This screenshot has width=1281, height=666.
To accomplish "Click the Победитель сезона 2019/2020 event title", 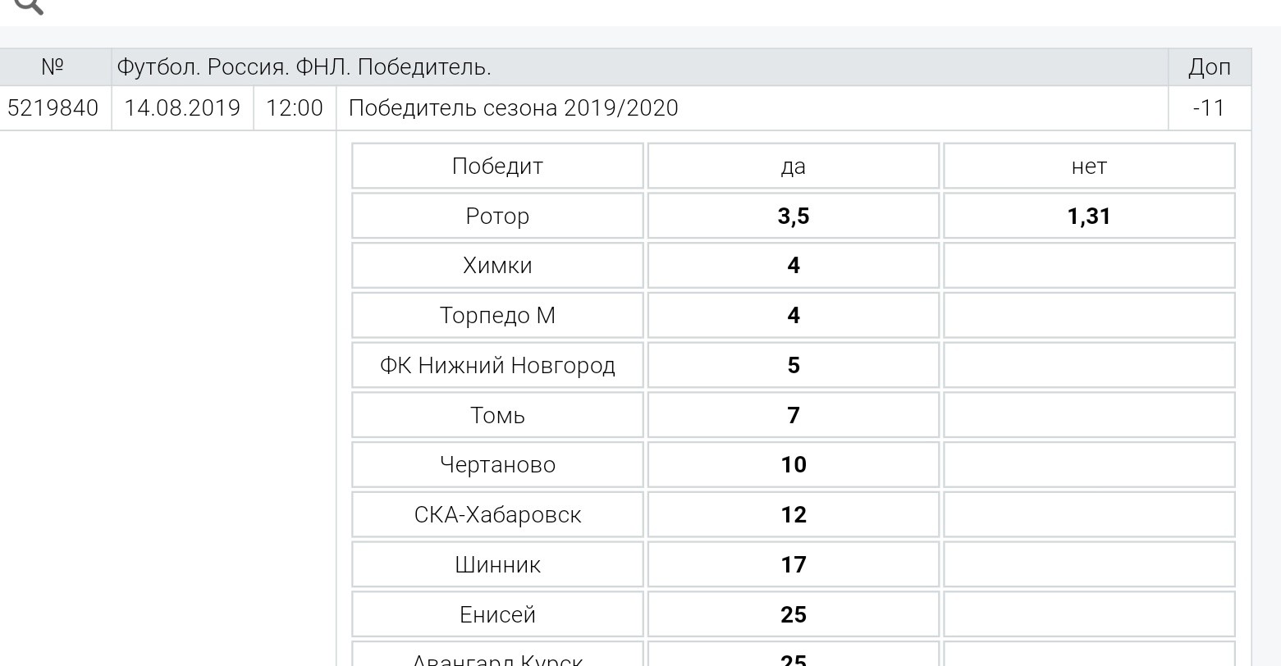I will click(x=514, y=108).
